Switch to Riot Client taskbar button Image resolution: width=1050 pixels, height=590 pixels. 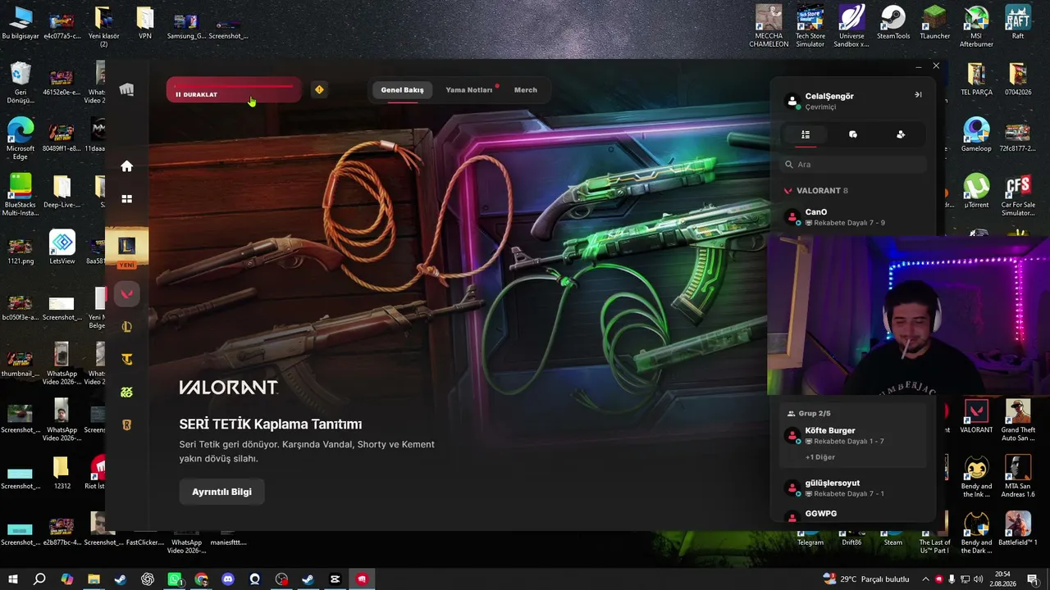pyautogui.click(x=362, y=579)
